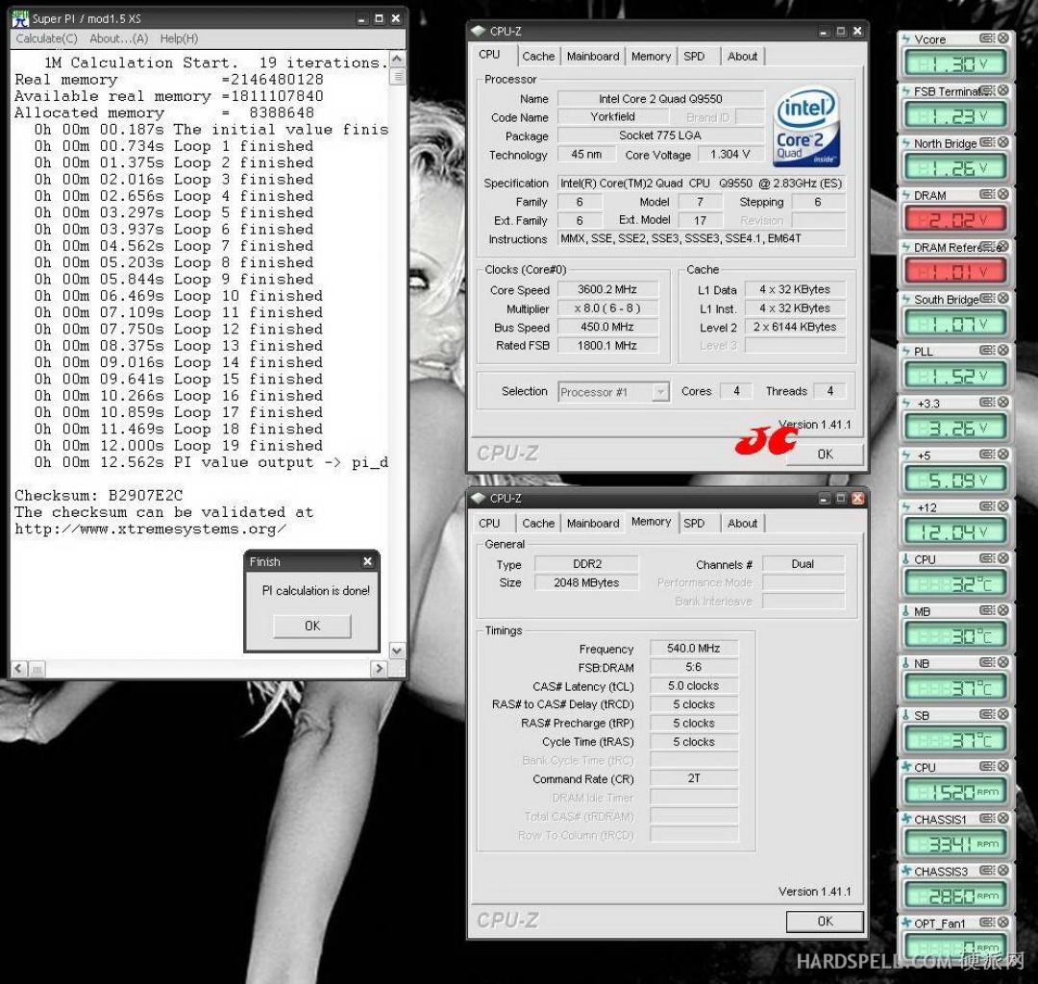Click the FSB:DRAM ratio value 5:6
Image resolution: width=1038 pixels, height=984 pixels.
[x=694, y=667]
